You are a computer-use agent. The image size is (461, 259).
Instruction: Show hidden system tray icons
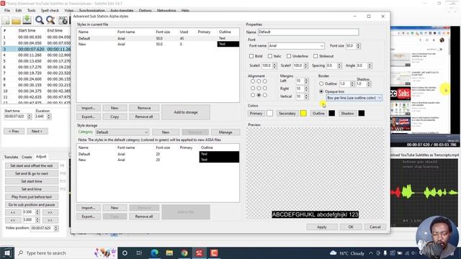point(371,253)
